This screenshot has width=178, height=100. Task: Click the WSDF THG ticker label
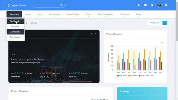point(44,77)
